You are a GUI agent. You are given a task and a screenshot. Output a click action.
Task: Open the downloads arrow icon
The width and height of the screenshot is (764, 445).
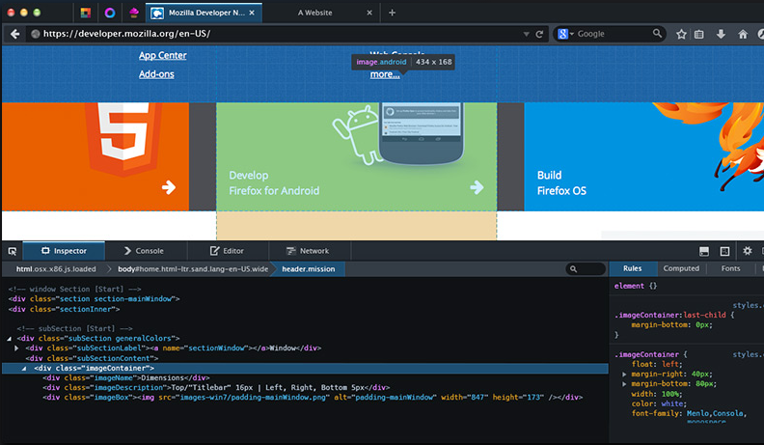[x=721, y=34]
